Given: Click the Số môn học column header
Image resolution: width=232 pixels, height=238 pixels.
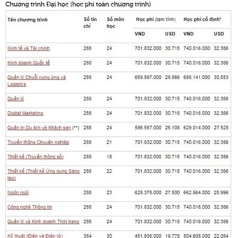Looking at the screenshot, I should click(x=115, y=22).
